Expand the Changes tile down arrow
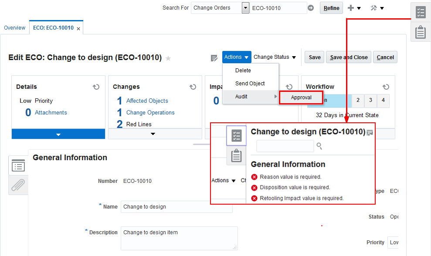 153,134
